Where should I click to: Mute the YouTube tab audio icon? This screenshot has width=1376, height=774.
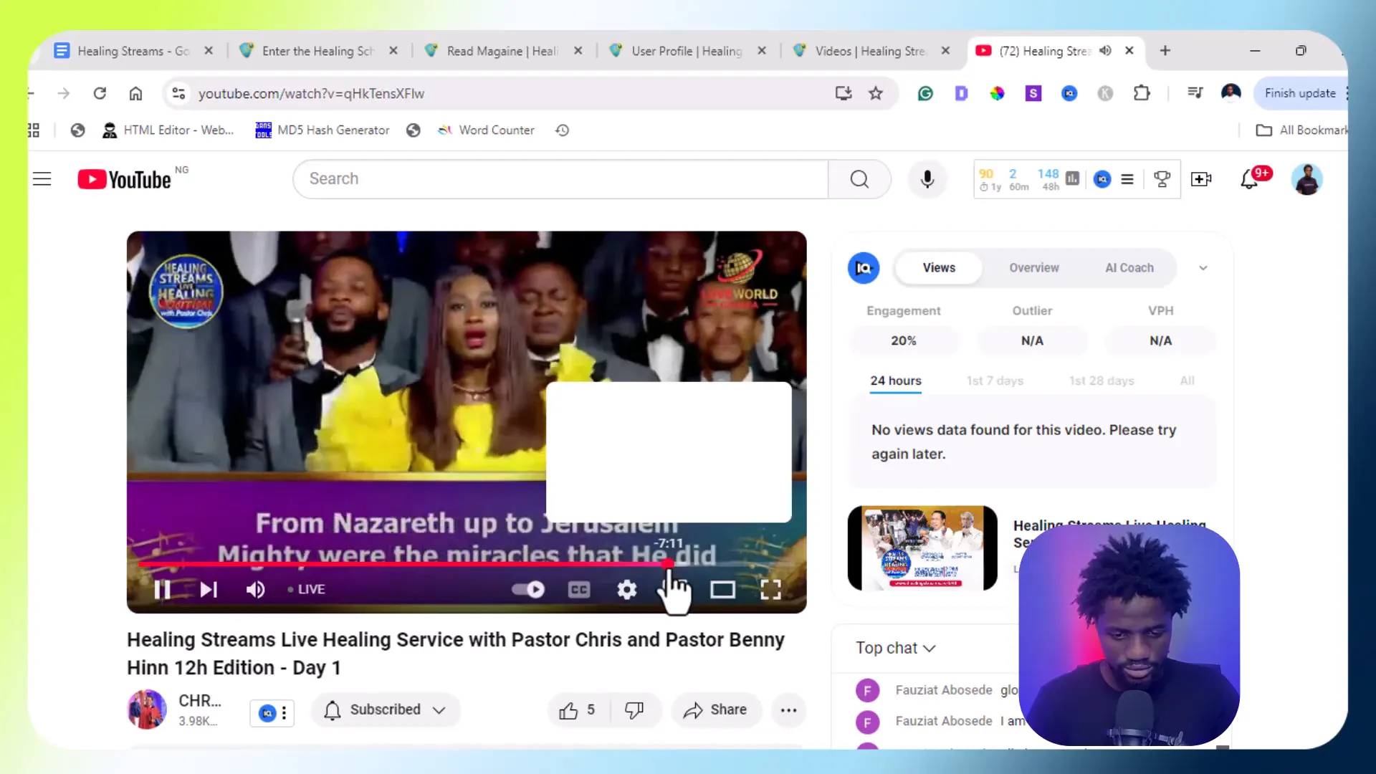1106,51
